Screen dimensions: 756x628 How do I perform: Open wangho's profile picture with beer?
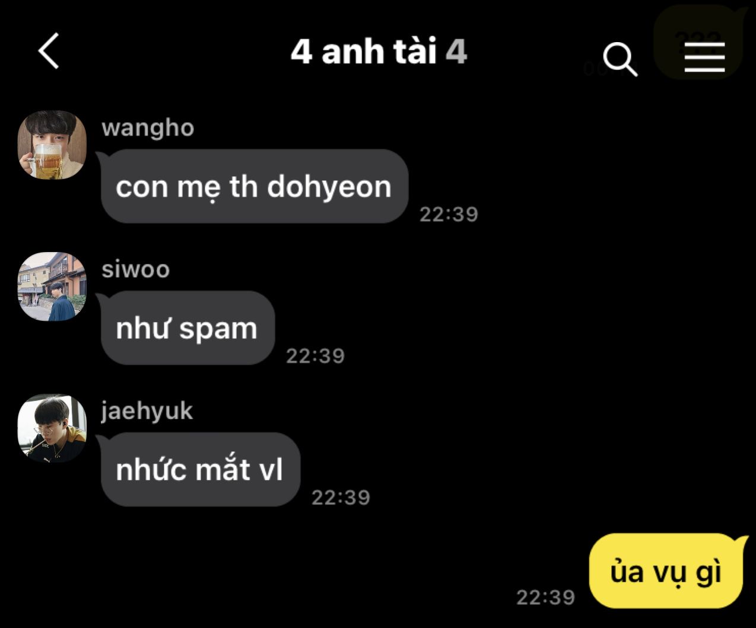(52, 145)
